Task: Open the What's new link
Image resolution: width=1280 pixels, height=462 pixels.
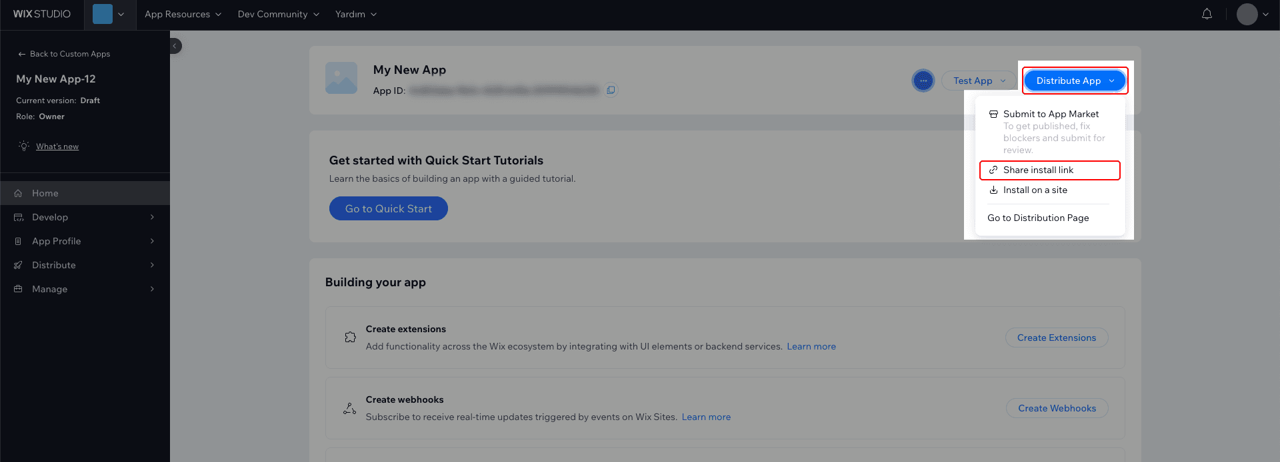Action: 57,146
